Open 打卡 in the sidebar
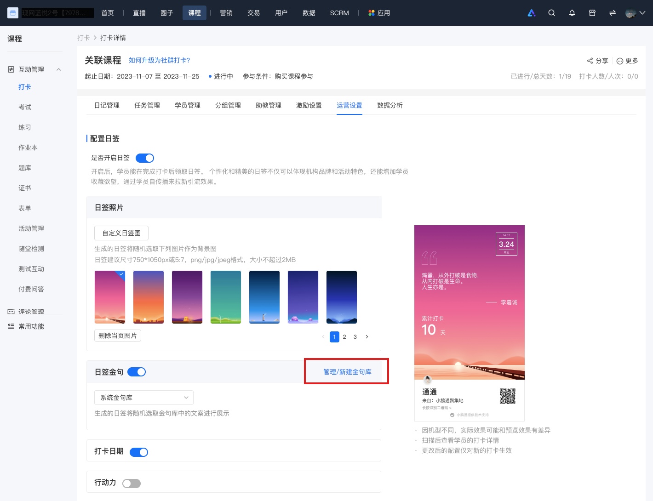This screenshot has height=501, width=653. (x=25, y=87)
